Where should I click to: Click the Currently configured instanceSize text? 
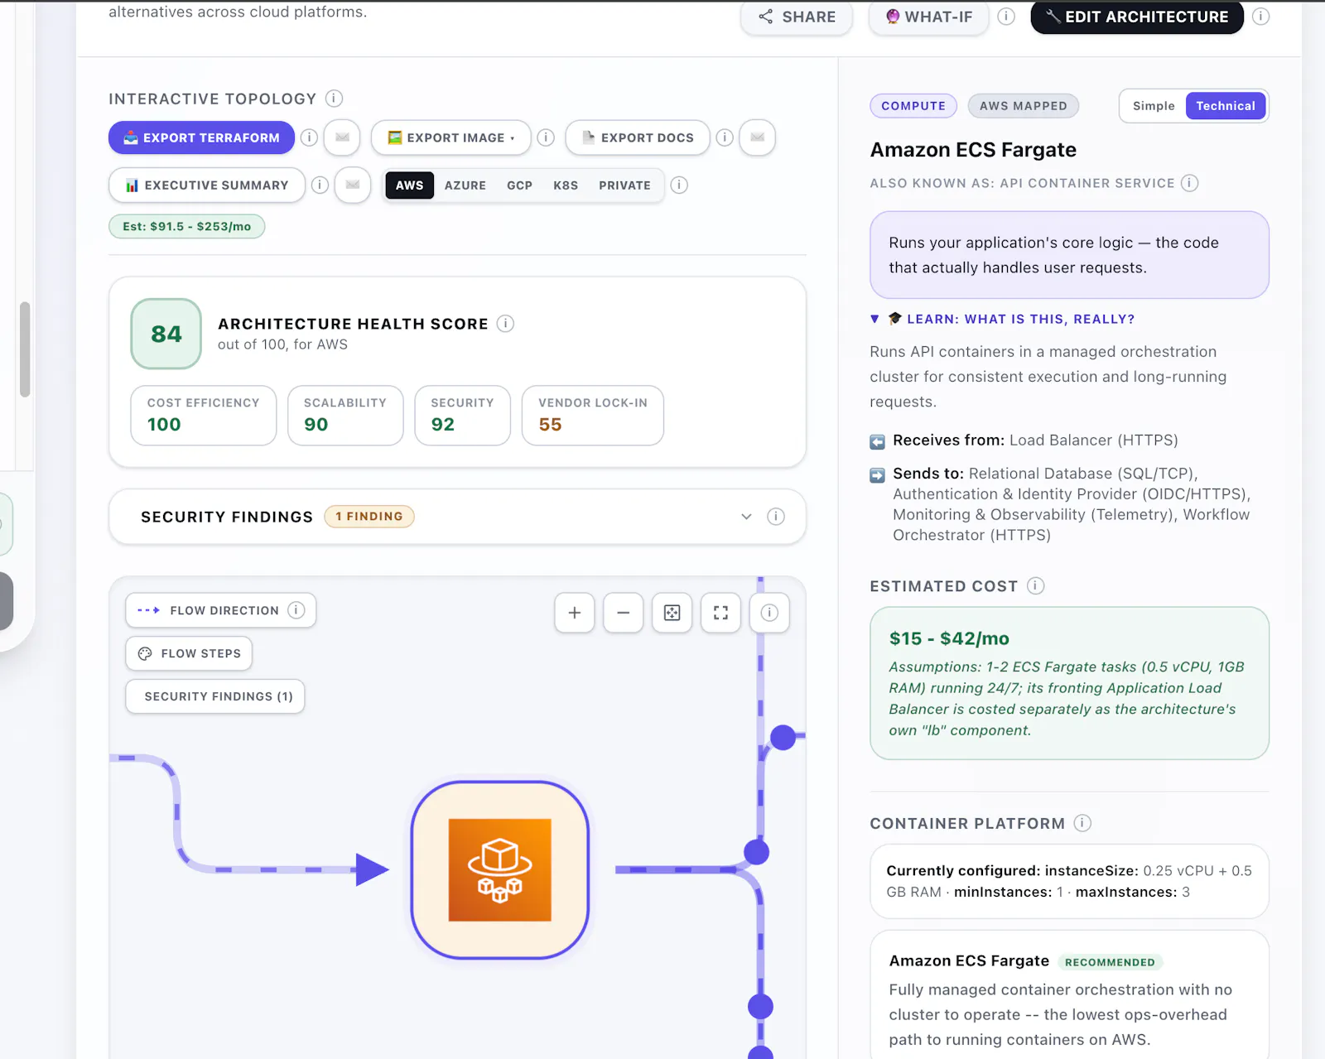point(1069,881)
